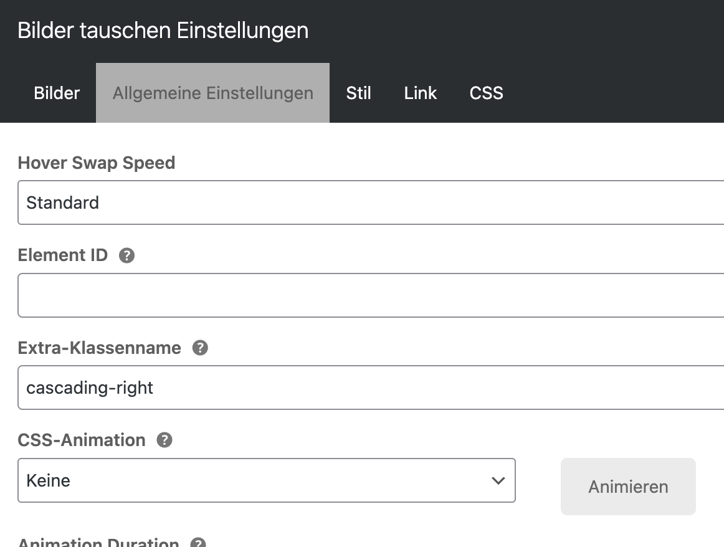724x547 pixels.
Task: Open the CSS-Animation dropdown showing Keine
Action: [266, 480]
